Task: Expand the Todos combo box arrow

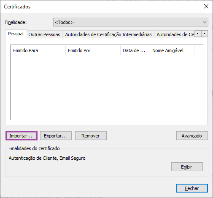Action: pyautogui.click(x=205, y=22)
